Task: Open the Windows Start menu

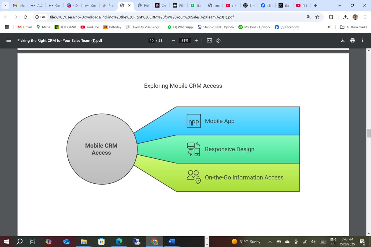Action: pos(6,241)
